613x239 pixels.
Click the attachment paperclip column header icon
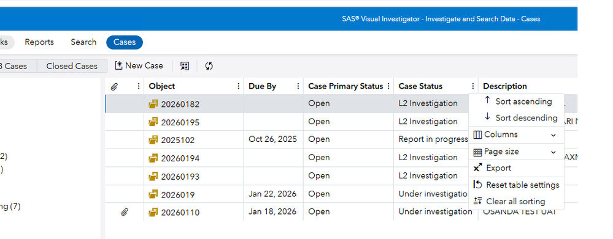tap(114, 86)
